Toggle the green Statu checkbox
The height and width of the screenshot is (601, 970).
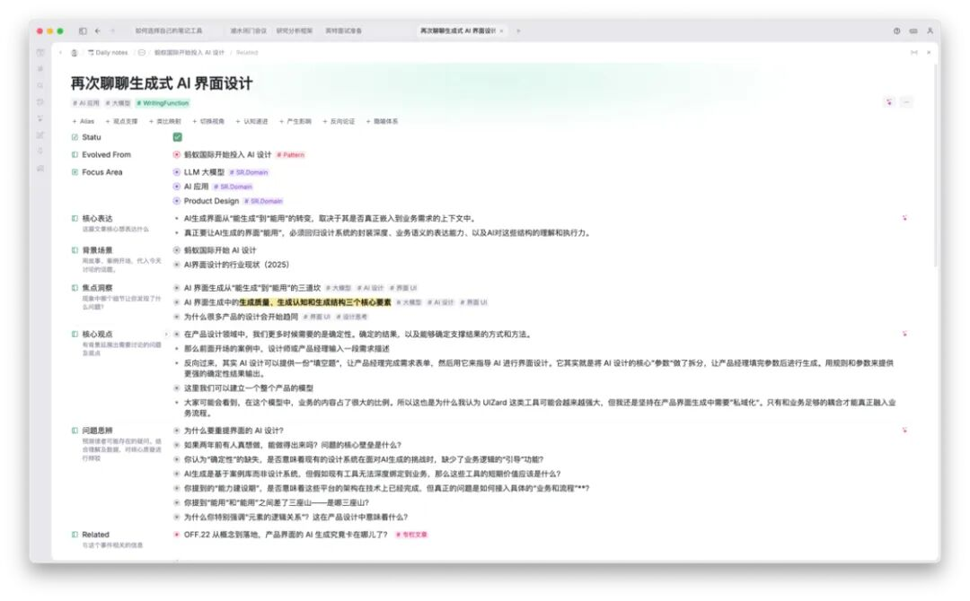pyautogui.click(x=177, y=137)
